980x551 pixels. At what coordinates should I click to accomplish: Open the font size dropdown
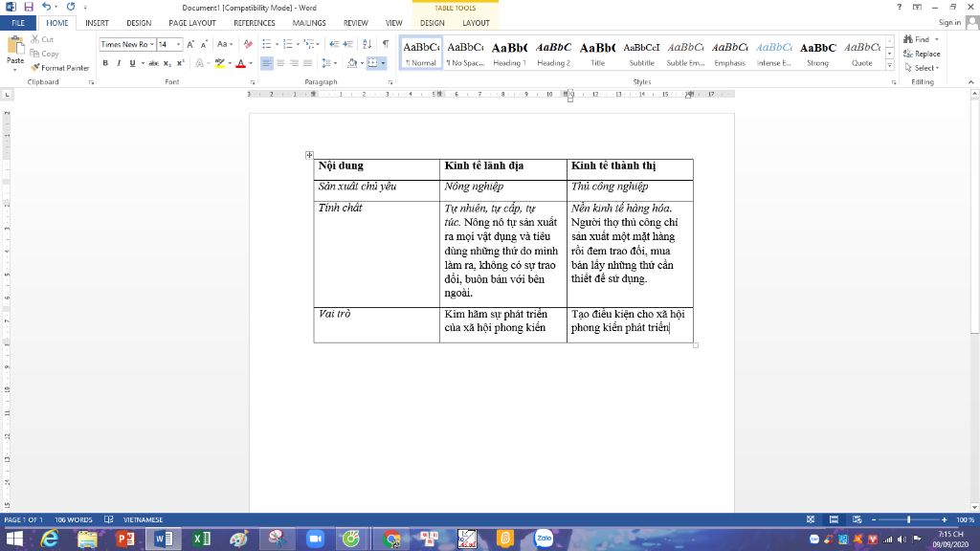[x=178, y=44]
